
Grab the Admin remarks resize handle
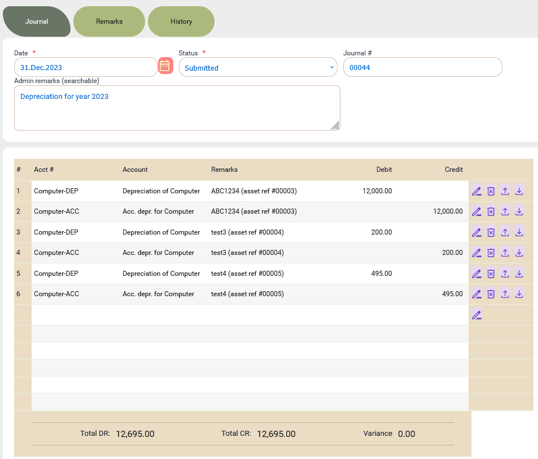(335, 125)
